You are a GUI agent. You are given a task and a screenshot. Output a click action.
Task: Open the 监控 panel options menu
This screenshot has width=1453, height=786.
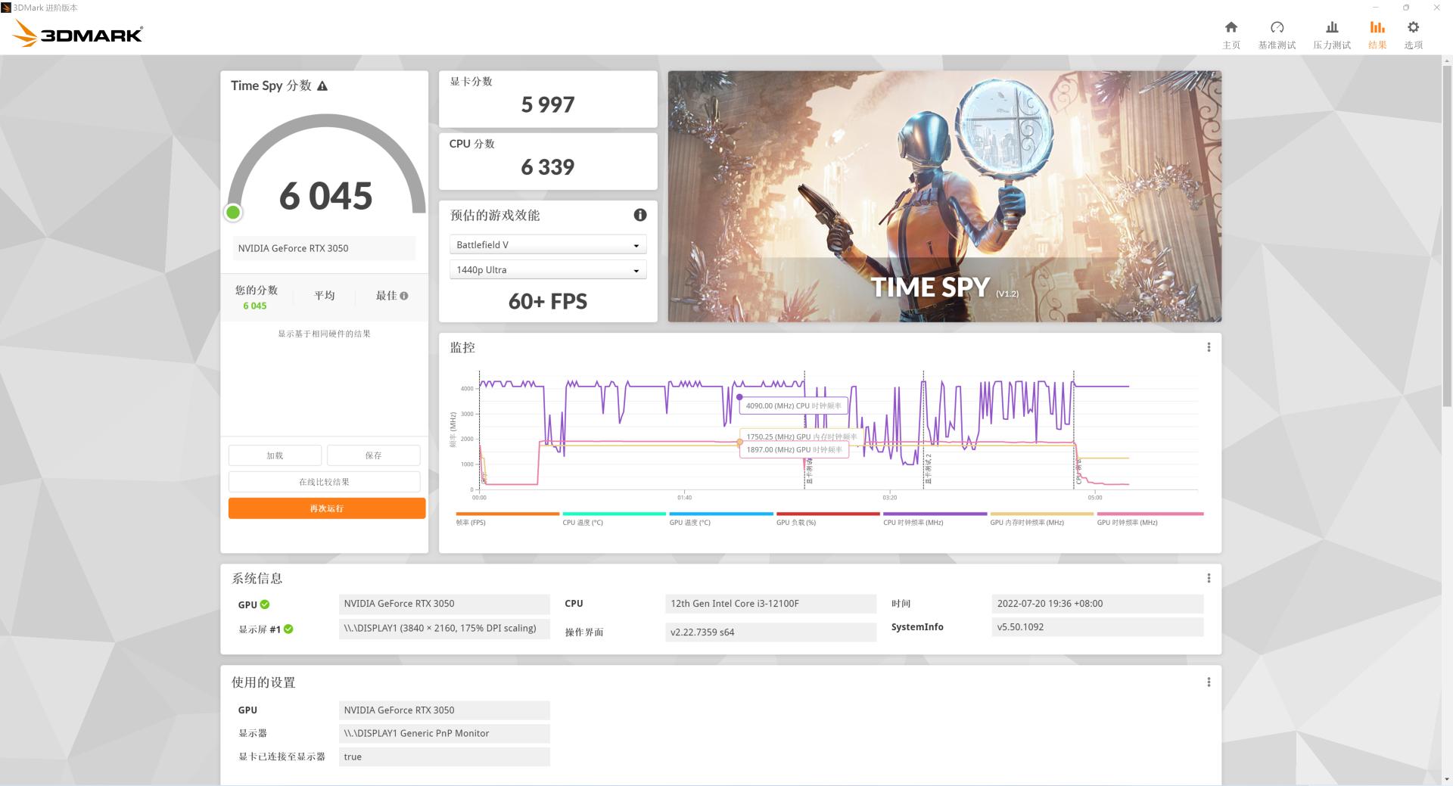[x=1209, y=347]
